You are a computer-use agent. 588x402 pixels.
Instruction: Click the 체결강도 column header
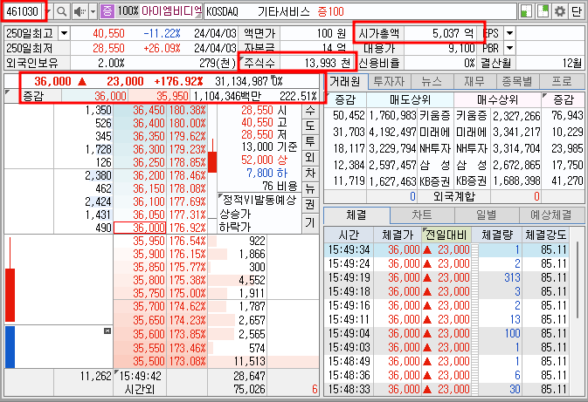[545, 235]
